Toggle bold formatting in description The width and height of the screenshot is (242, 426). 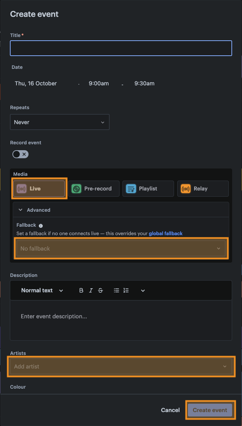click(81, 290)
